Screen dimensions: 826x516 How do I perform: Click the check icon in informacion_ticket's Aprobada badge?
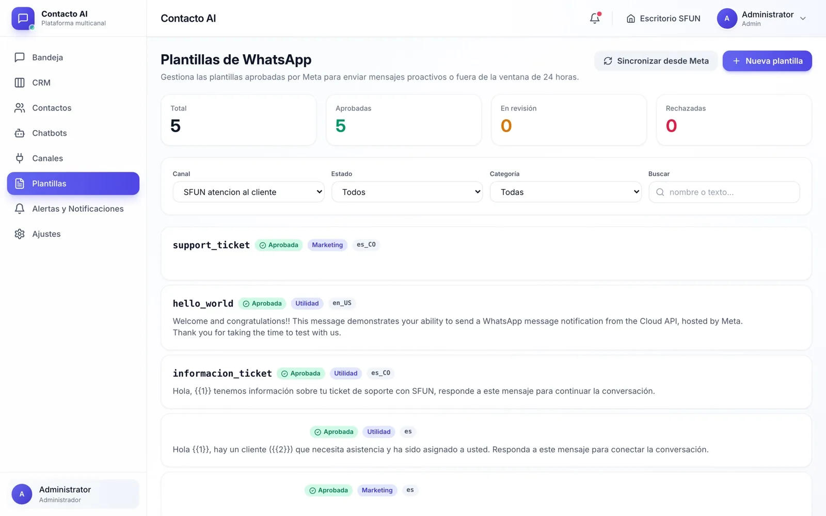[x=284, y=374]
